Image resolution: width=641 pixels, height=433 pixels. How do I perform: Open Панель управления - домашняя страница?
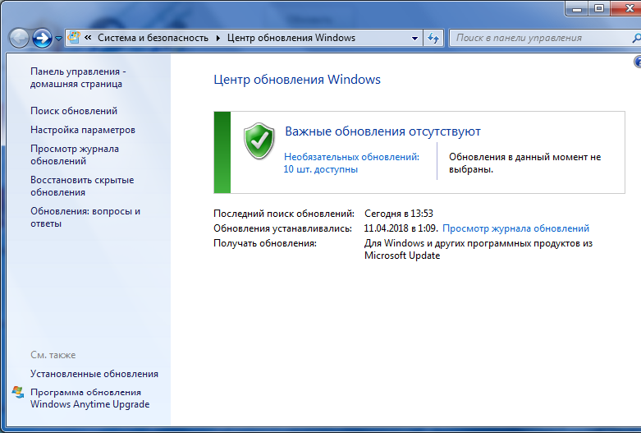point(78,77)
